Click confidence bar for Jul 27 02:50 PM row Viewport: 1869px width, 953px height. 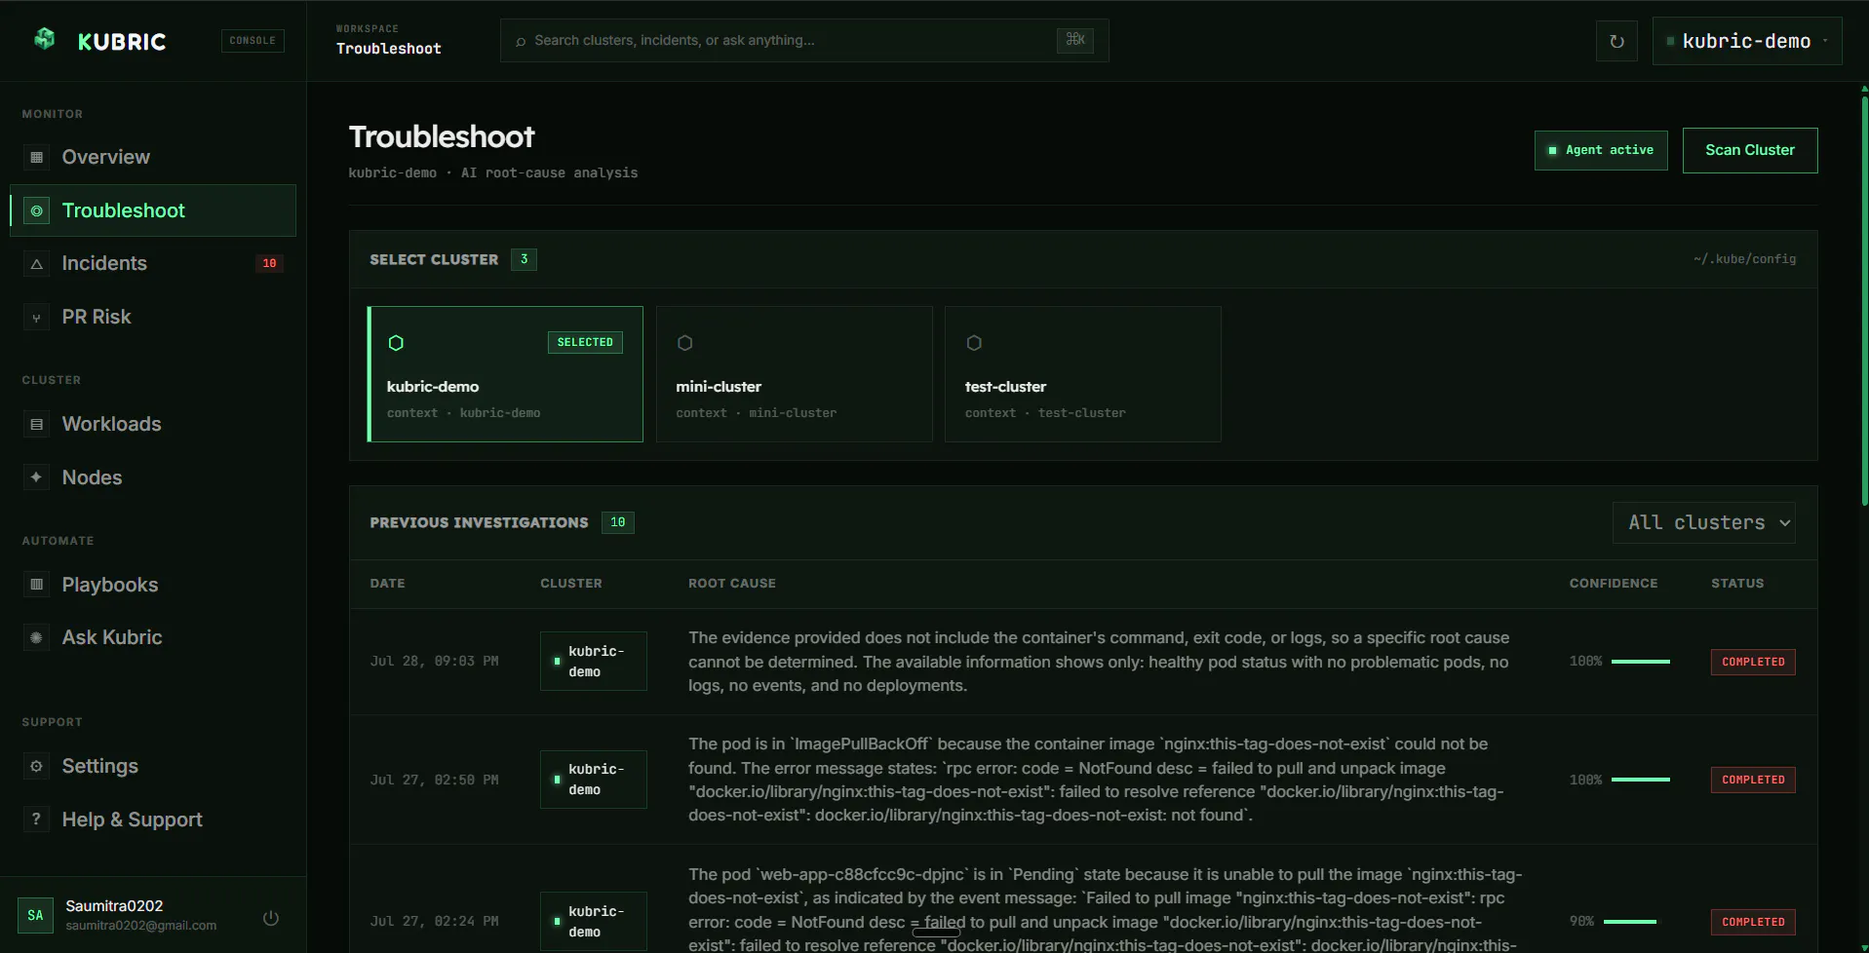tap(1641, 780)
